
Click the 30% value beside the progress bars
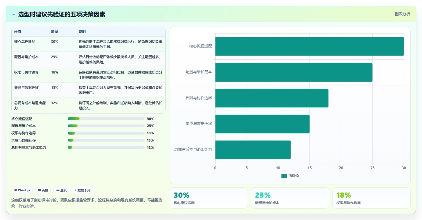[x=150, y=119]
